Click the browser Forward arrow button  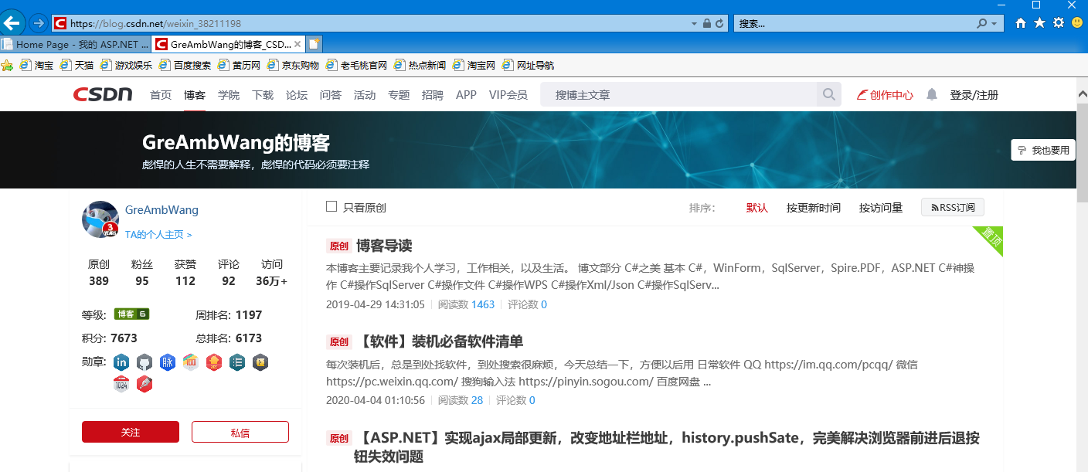coord(38,23)
